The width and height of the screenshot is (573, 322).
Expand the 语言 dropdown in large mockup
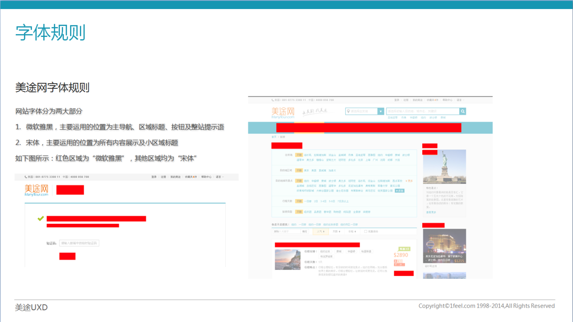tap(461, 100)
